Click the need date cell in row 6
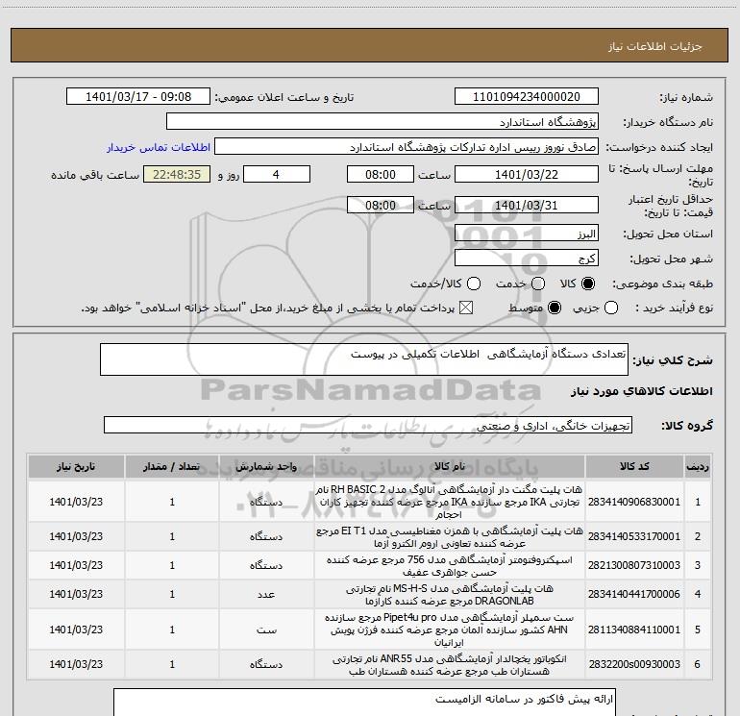 tap(76, 664)
